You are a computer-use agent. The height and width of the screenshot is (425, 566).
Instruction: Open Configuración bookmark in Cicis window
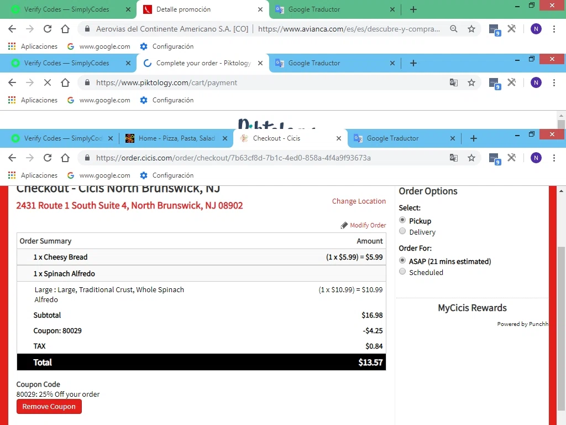[x=167, y=175]
